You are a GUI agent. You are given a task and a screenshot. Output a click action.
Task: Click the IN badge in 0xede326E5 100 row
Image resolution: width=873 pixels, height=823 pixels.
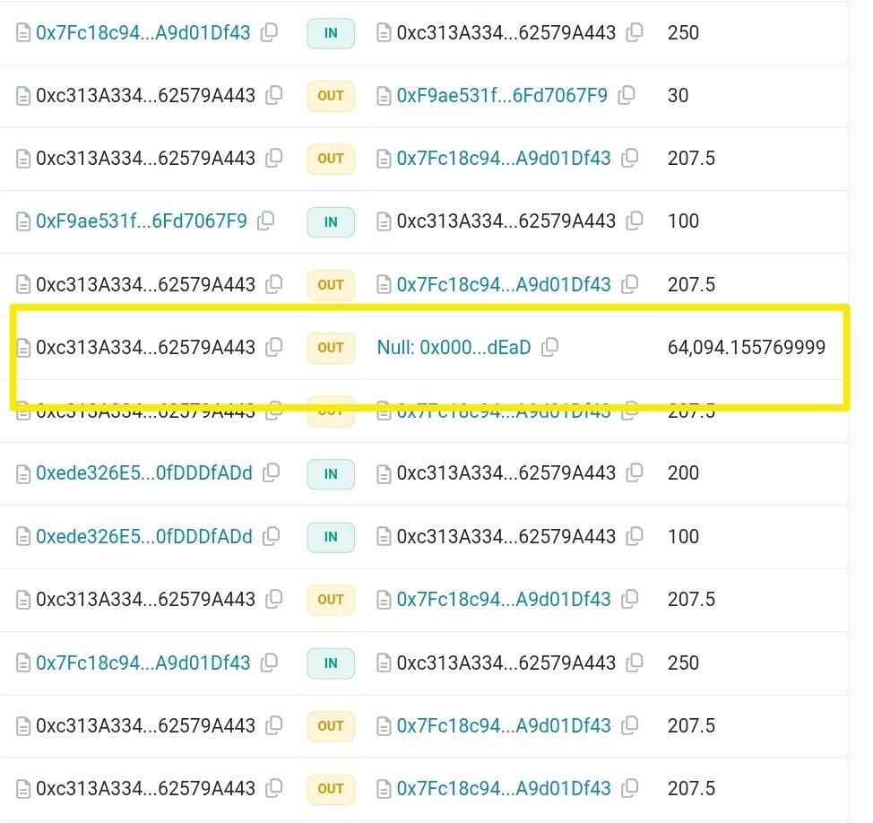pos(331,537)
